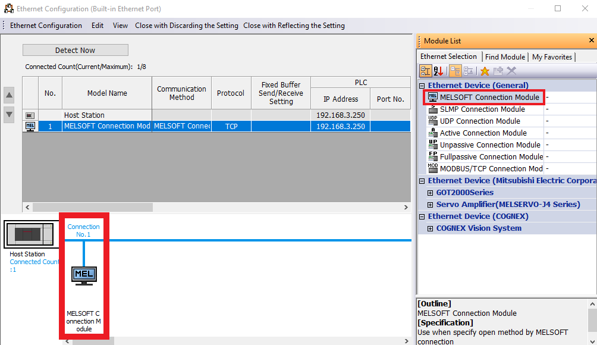597x345 pixels.
Task: Select SLMP Connection Module text
Action: (x=482, y=109)
